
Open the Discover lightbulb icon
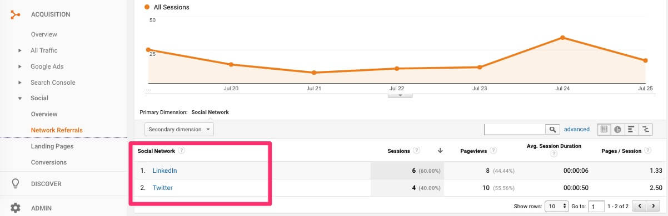tap(16, 183)
